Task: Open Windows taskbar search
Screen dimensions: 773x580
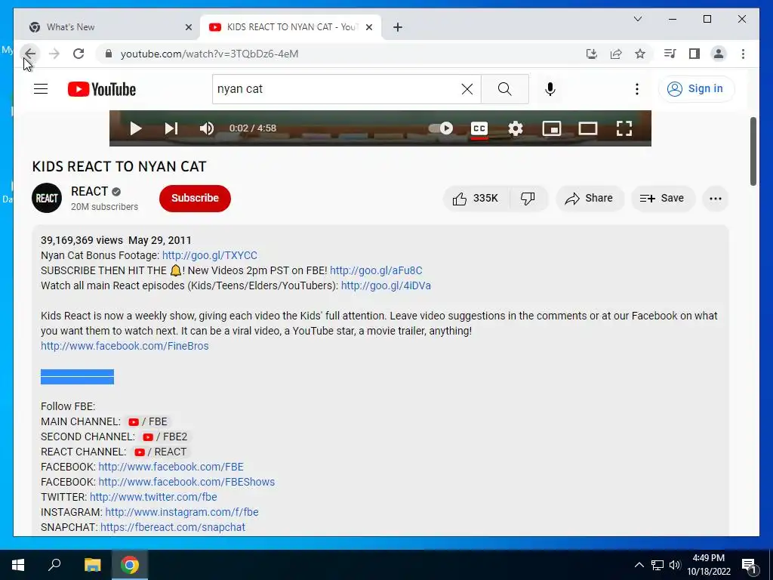Action: click(54, 565)
